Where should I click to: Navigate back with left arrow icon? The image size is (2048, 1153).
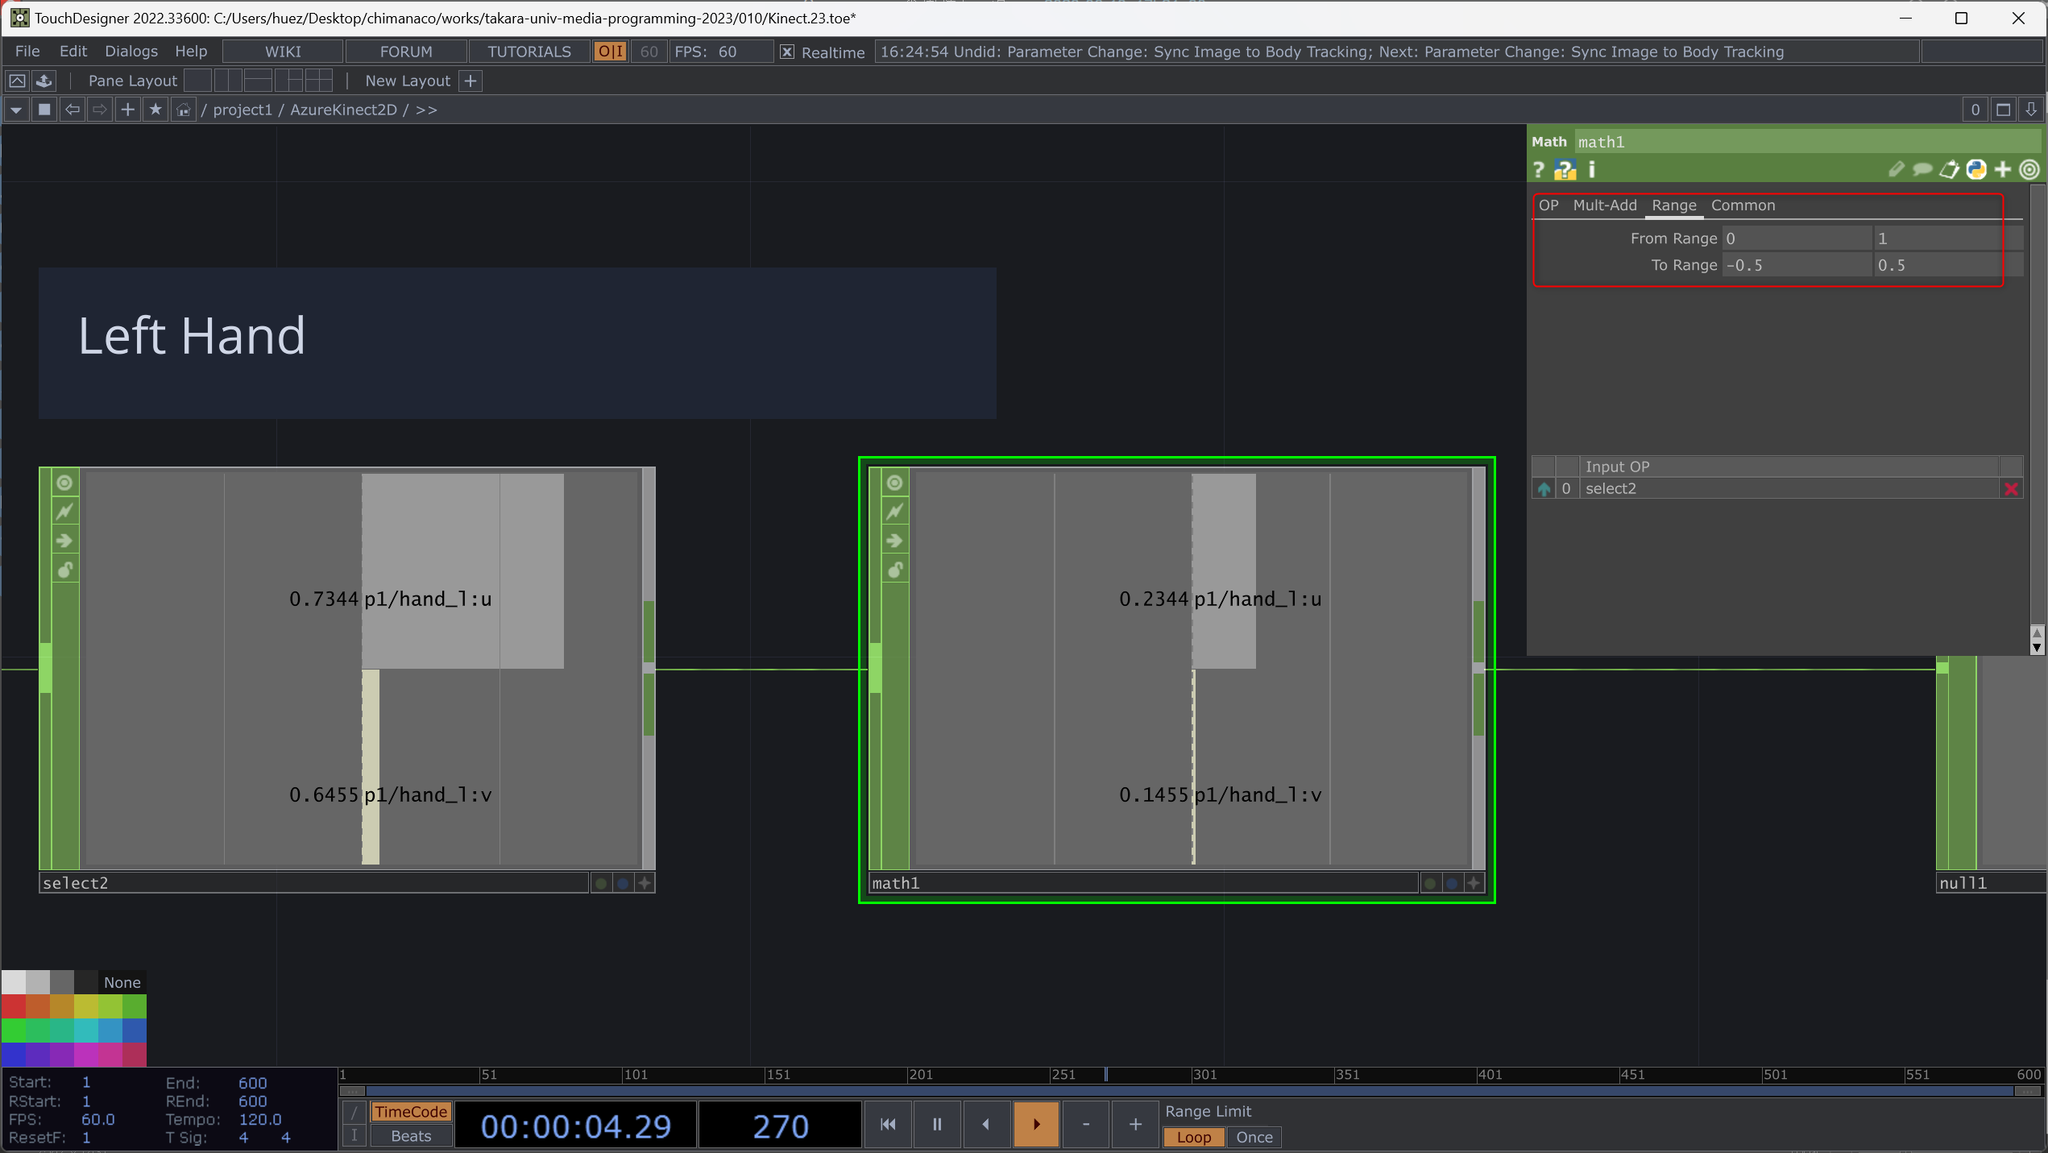[x=73, y=110]
